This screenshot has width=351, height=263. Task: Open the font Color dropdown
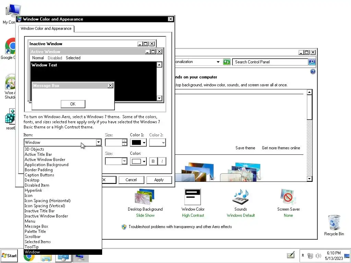144,161
